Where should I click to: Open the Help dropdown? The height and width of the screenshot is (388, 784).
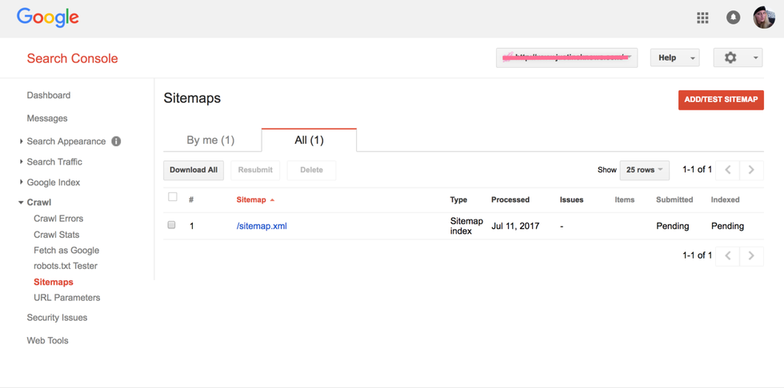click(x=675, y=57)
